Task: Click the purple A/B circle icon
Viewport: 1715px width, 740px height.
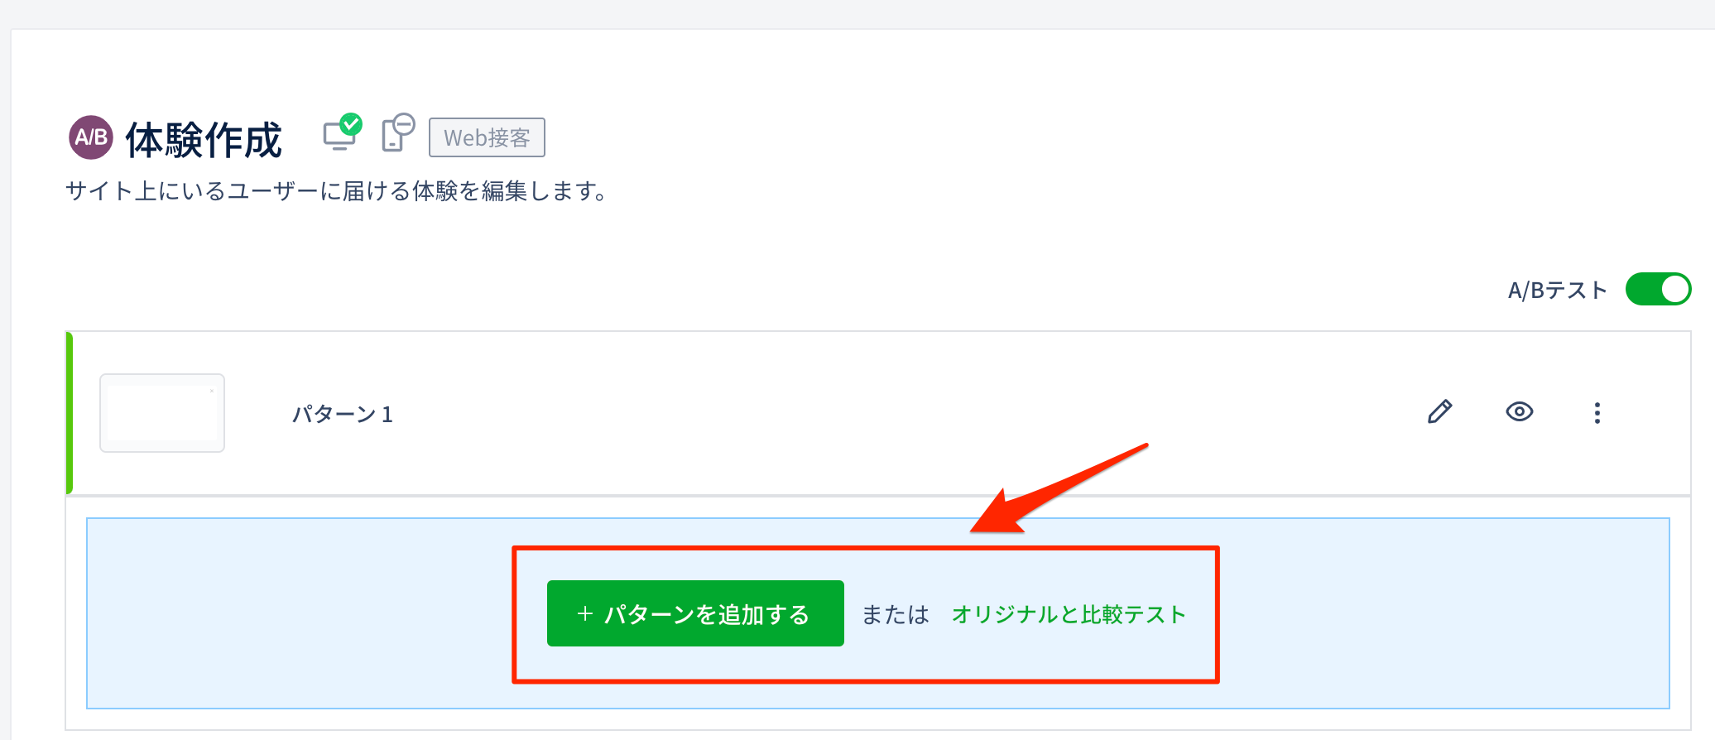Action: [x=90, y=137]
